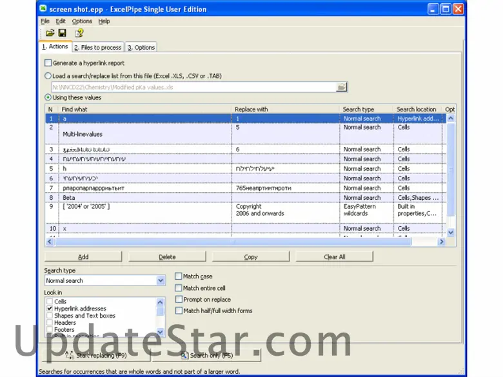Viewport: 503px width, 377px height.
Task: Select row 5 with find value 'h'
Action: [246, 169]
